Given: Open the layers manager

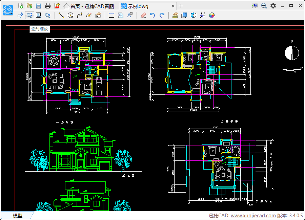Looking at the screenshot, I should 175,15.
